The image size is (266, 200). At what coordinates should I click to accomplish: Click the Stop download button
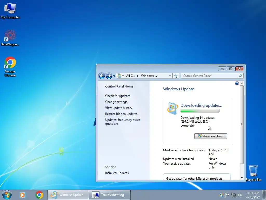tap(210, 136)
